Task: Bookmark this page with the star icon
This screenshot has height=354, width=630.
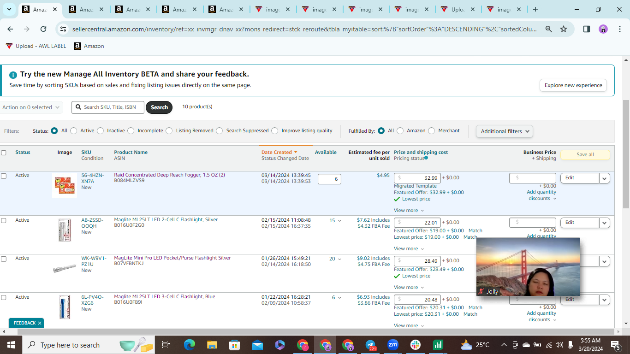Action: pos(564,29)
